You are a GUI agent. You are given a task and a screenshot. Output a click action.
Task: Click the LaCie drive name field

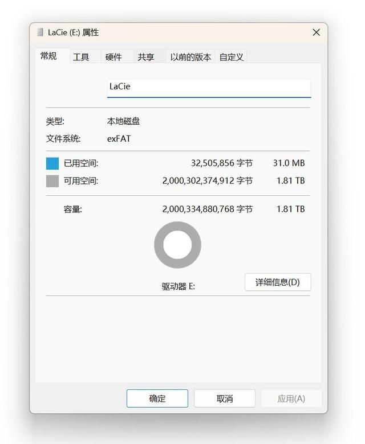click(x=209, y=88)
